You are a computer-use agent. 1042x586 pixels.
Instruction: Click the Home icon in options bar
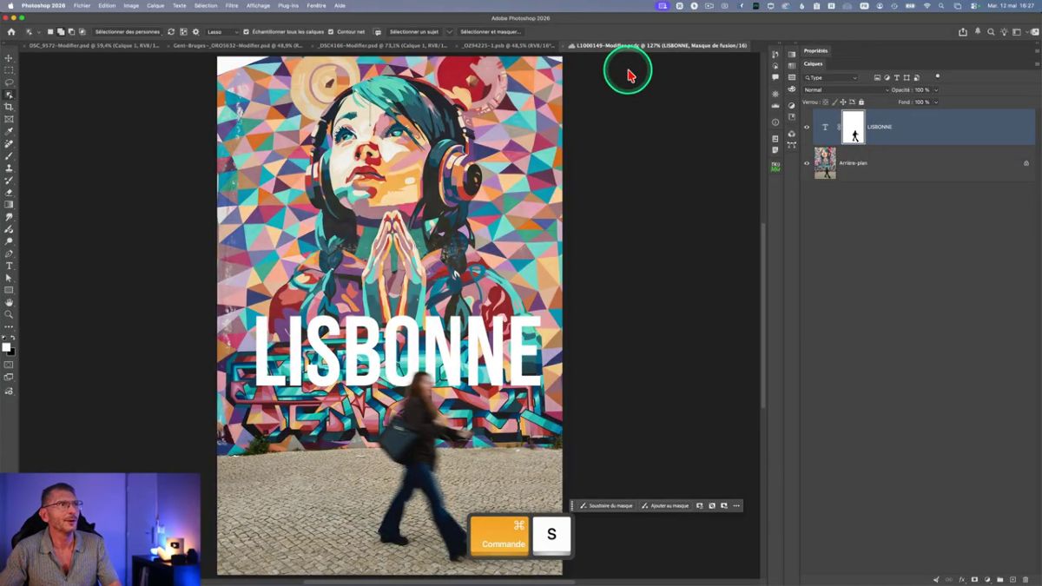coord(11,32)
